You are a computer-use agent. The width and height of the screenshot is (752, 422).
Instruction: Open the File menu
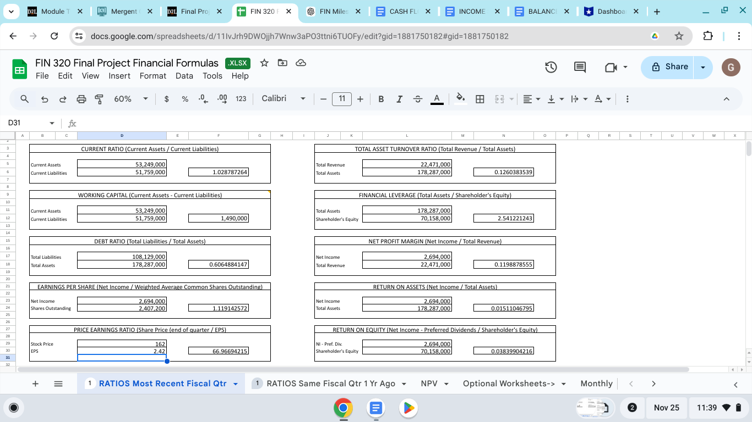(x=42, y=76)
